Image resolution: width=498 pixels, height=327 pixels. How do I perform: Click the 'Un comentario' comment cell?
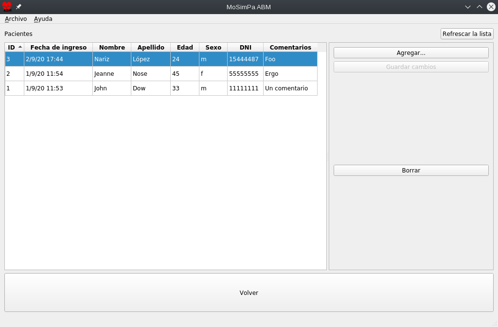(290, 88)
